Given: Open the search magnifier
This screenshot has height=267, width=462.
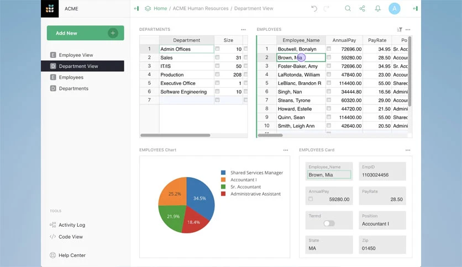Looking at the screenshot, I should coord(348,8).
